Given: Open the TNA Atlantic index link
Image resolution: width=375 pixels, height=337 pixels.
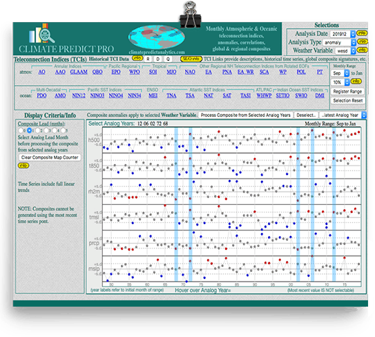Looking at the screenshot, I should coord(171,95).
